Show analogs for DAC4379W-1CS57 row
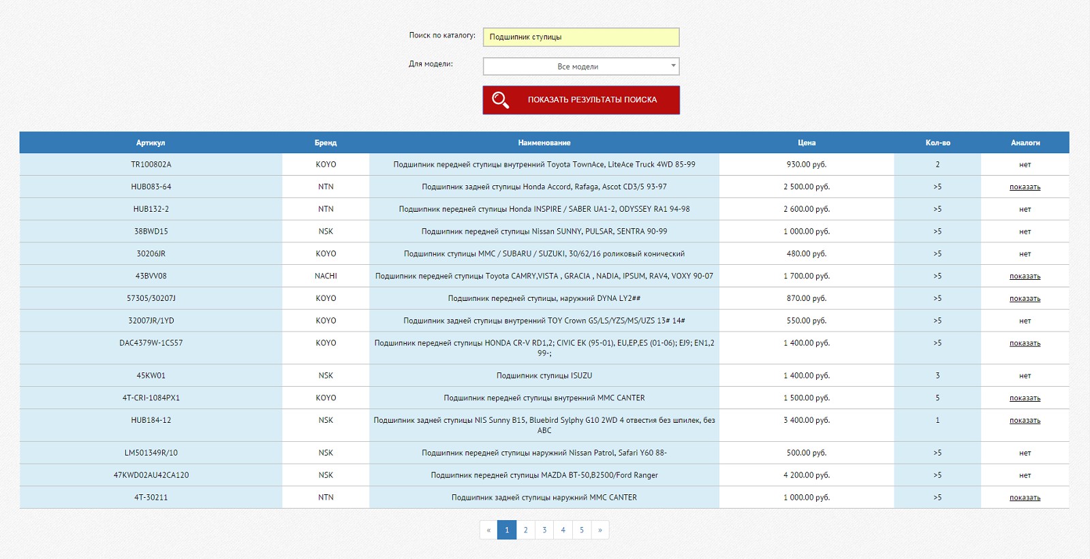 click(x=1025, y=343)
